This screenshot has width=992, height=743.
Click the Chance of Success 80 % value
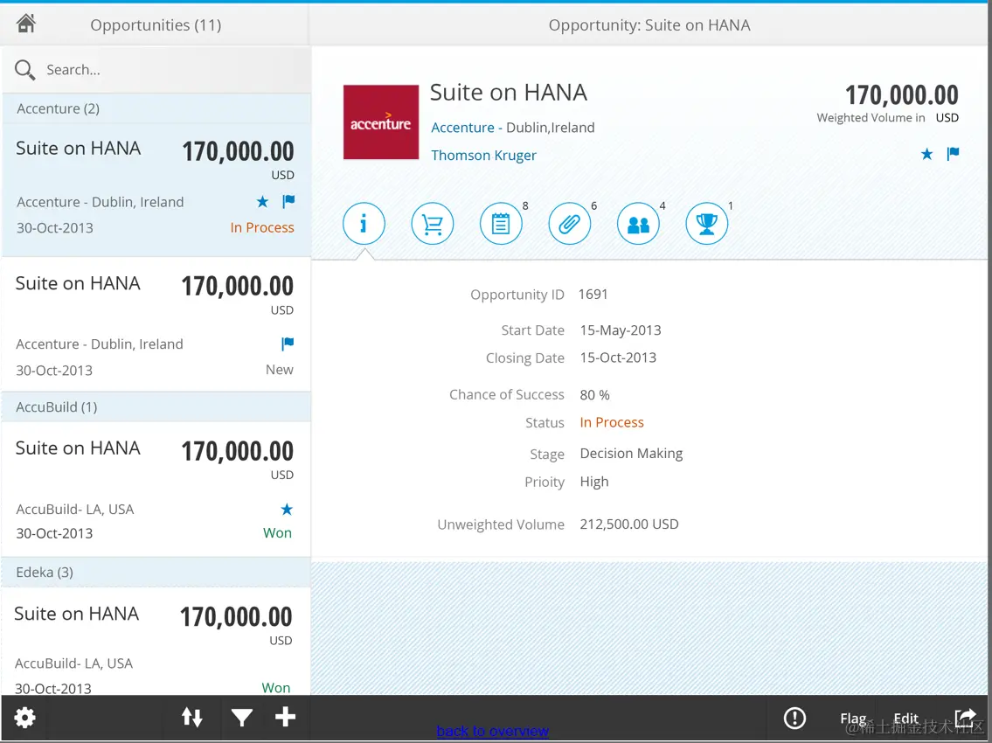pos(594,395)
